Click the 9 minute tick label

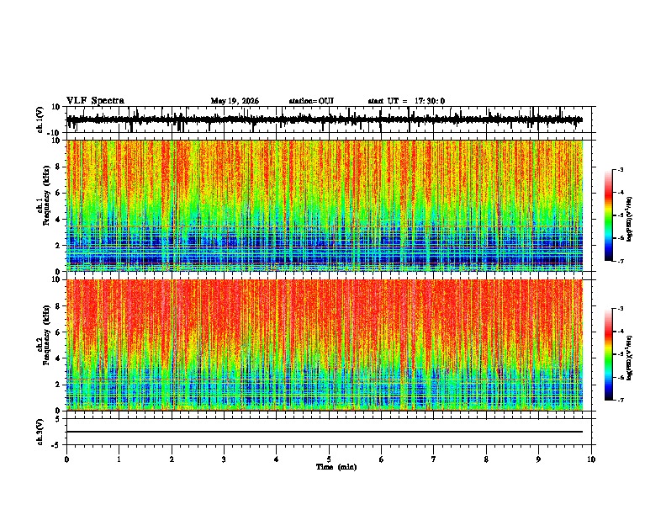coord(538,459)
